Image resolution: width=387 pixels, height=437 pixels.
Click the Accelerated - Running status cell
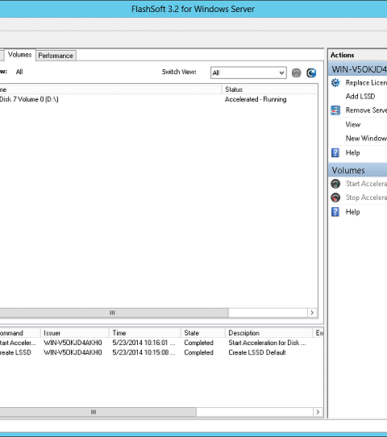click(256, 99)
